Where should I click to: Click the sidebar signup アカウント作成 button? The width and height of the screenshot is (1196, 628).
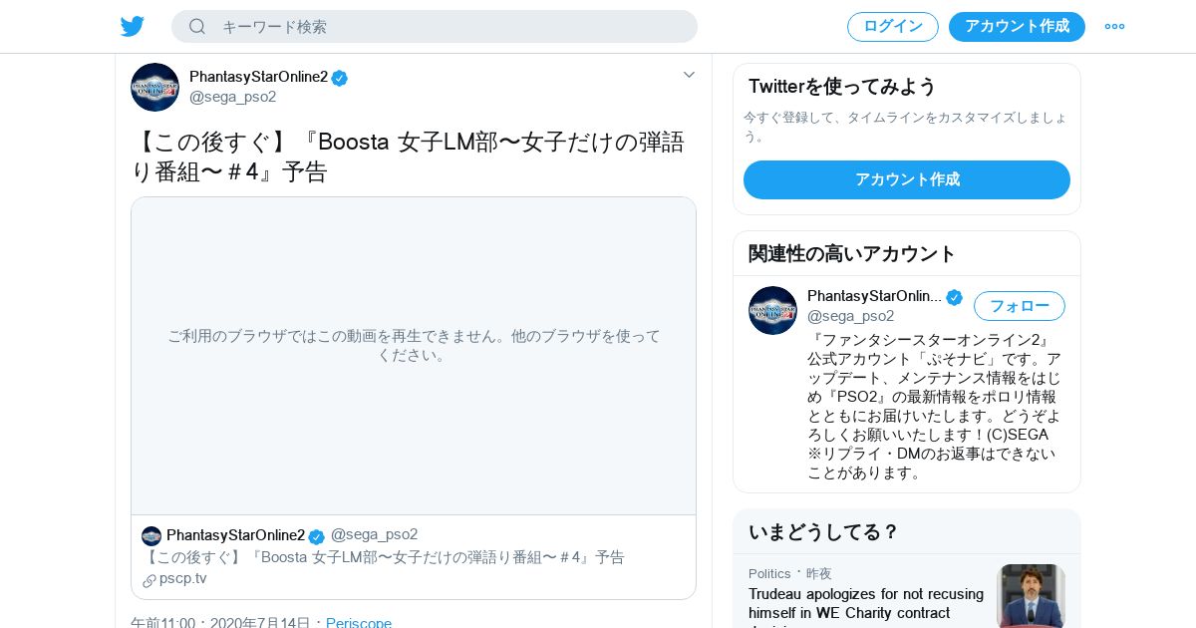(907, 179)
